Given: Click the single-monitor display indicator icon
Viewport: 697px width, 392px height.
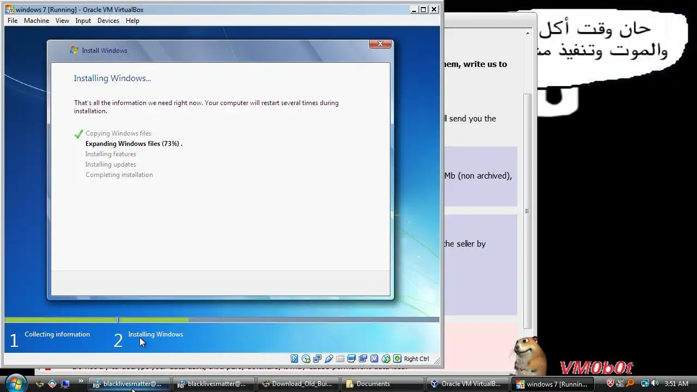Looking at the screenshot, I should tap(351, 359).
